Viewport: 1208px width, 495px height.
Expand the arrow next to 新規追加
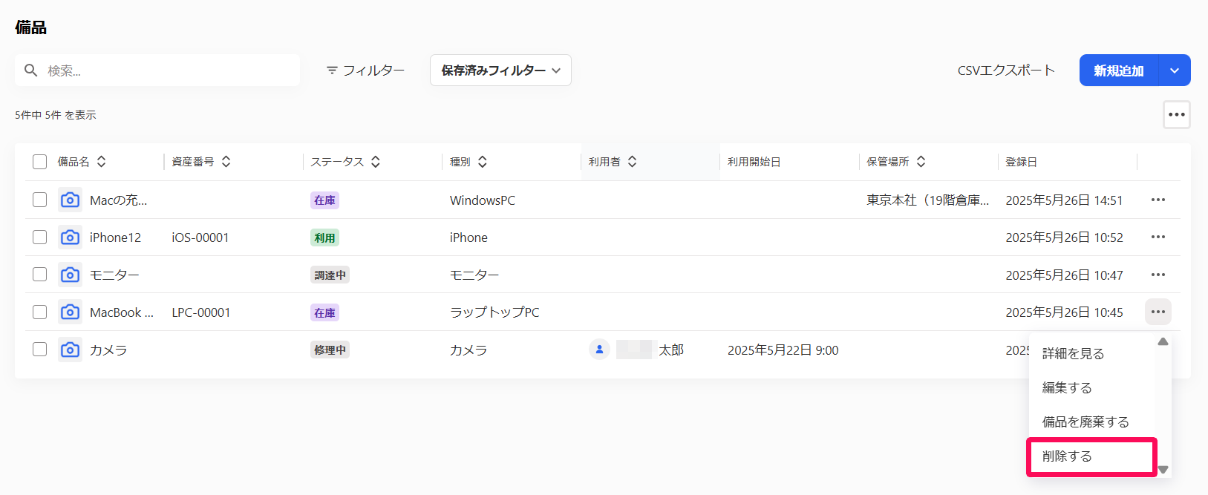[x=1175, y=71]
